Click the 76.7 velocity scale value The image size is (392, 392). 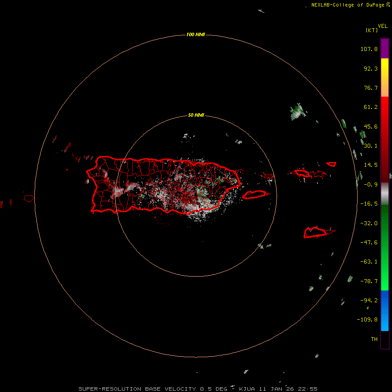point(371,88)
